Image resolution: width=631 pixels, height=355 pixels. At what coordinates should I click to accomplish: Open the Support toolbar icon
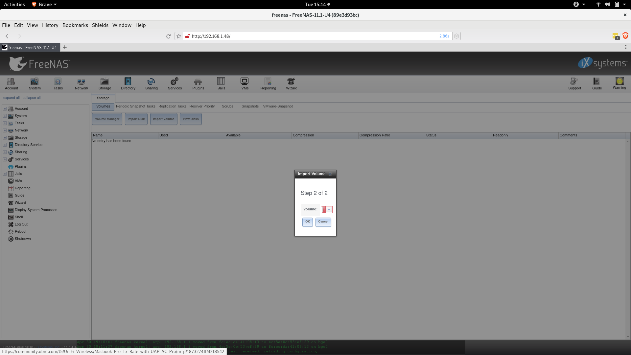click(575, 83)
